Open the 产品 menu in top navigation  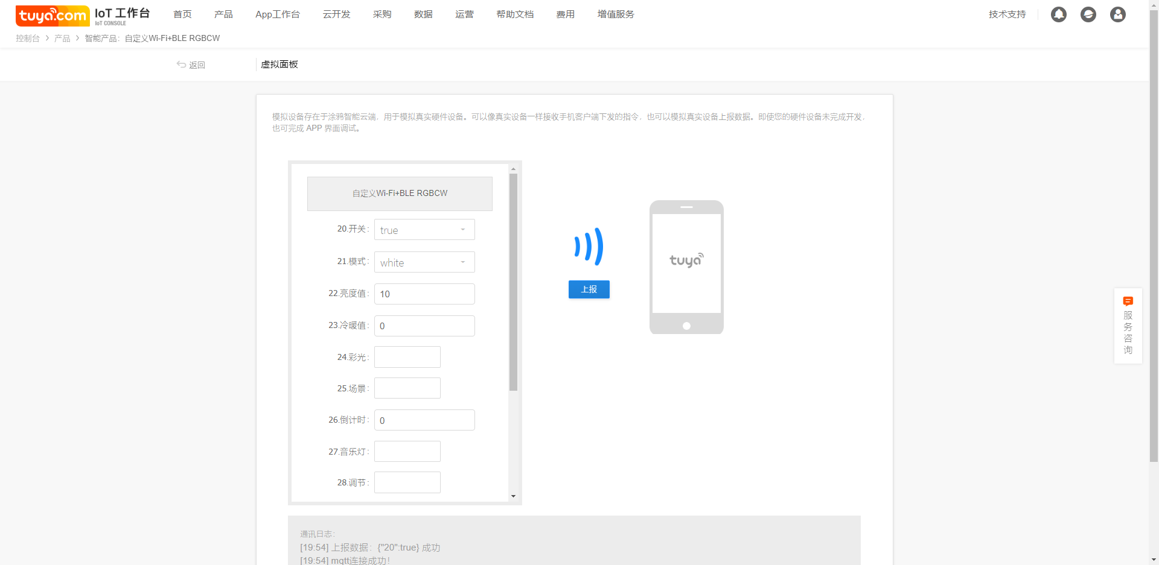(223, 14)
